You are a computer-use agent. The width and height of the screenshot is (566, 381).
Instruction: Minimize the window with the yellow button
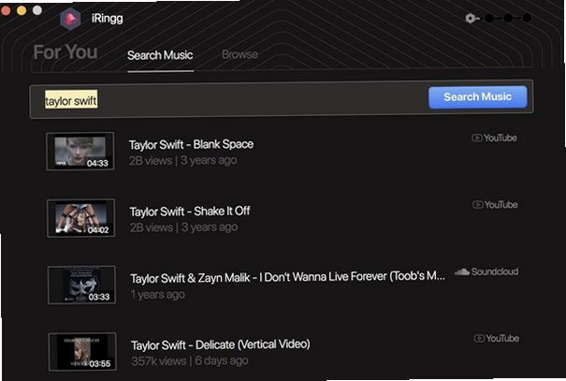point(22,10)
